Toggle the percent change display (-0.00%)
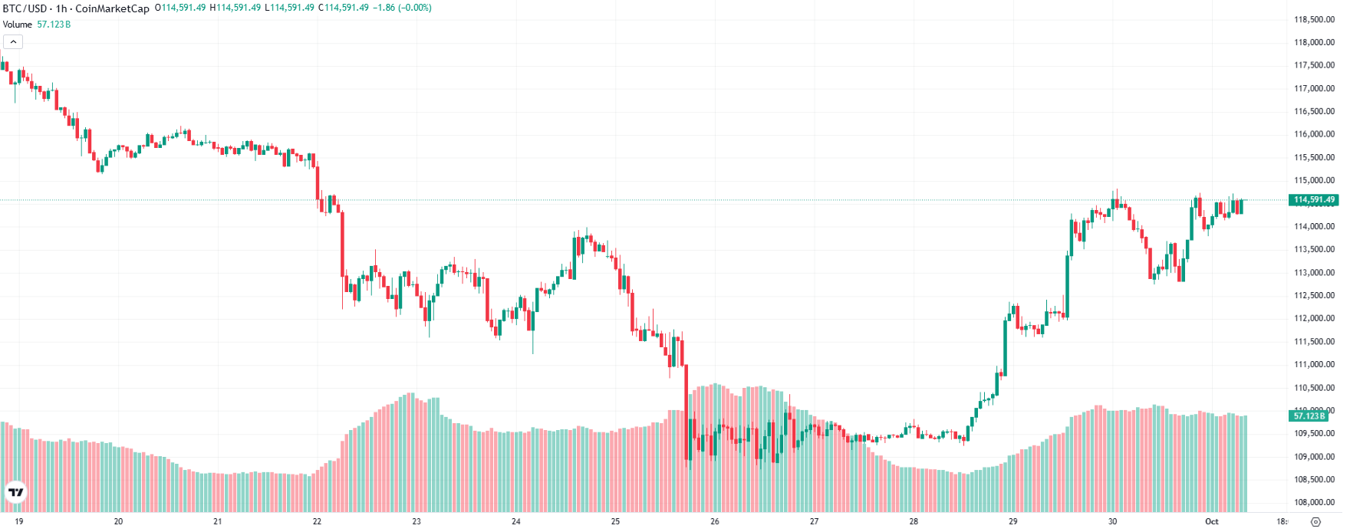 [417, 8]
